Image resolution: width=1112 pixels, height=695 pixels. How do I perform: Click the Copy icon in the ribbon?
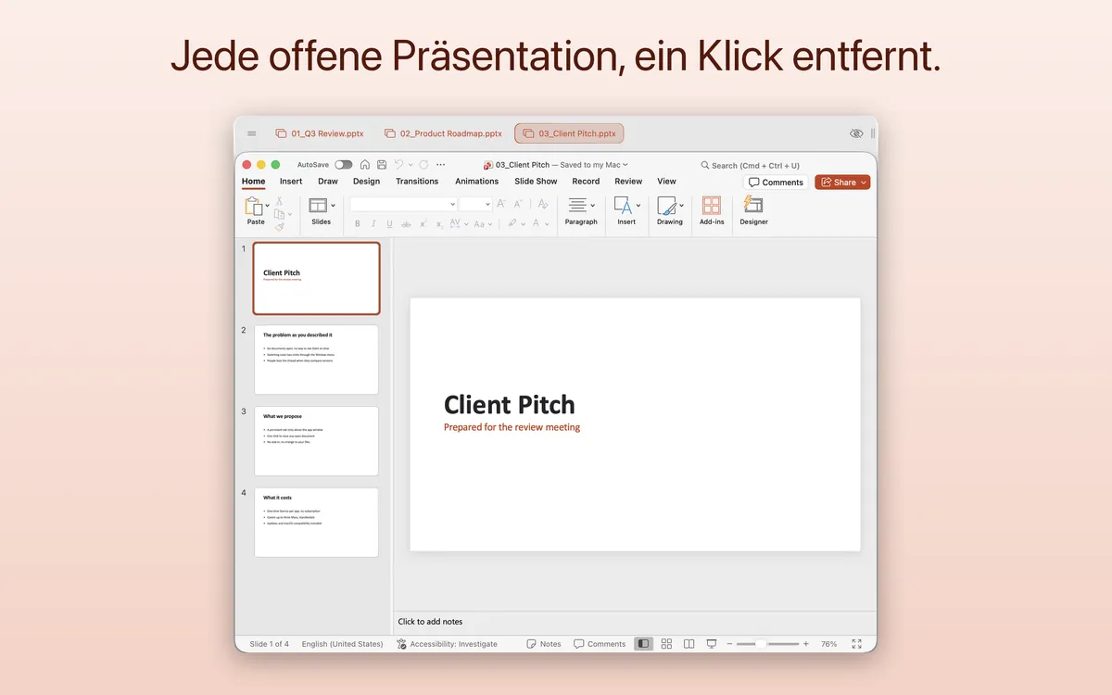(279, 214)
